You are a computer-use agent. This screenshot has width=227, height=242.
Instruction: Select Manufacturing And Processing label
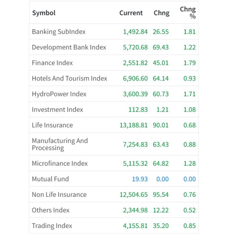(60, 144)
